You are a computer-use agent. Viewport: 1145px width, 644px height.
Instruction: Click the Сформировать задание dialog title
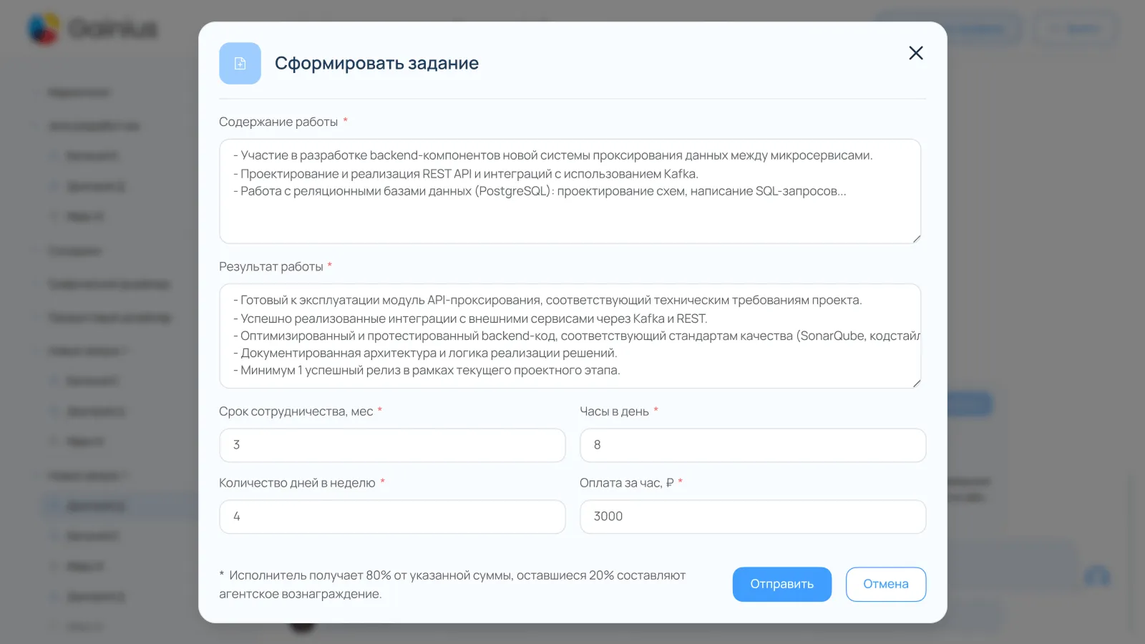376,64
